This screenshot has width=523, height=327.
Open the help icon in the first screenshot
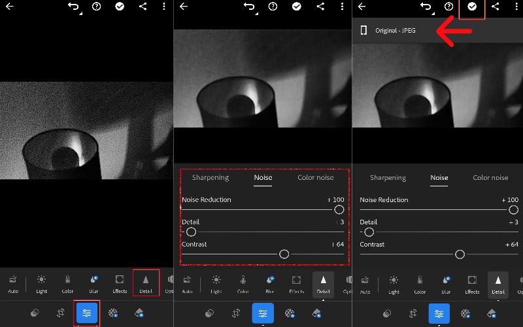pos(96,7)
